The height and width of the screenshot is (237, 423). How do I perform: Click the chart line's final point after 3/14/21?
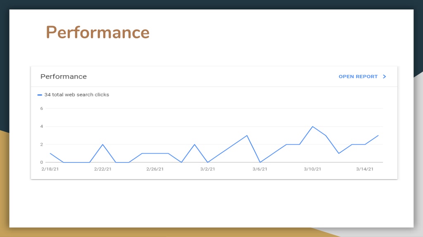tap(378, 136)
